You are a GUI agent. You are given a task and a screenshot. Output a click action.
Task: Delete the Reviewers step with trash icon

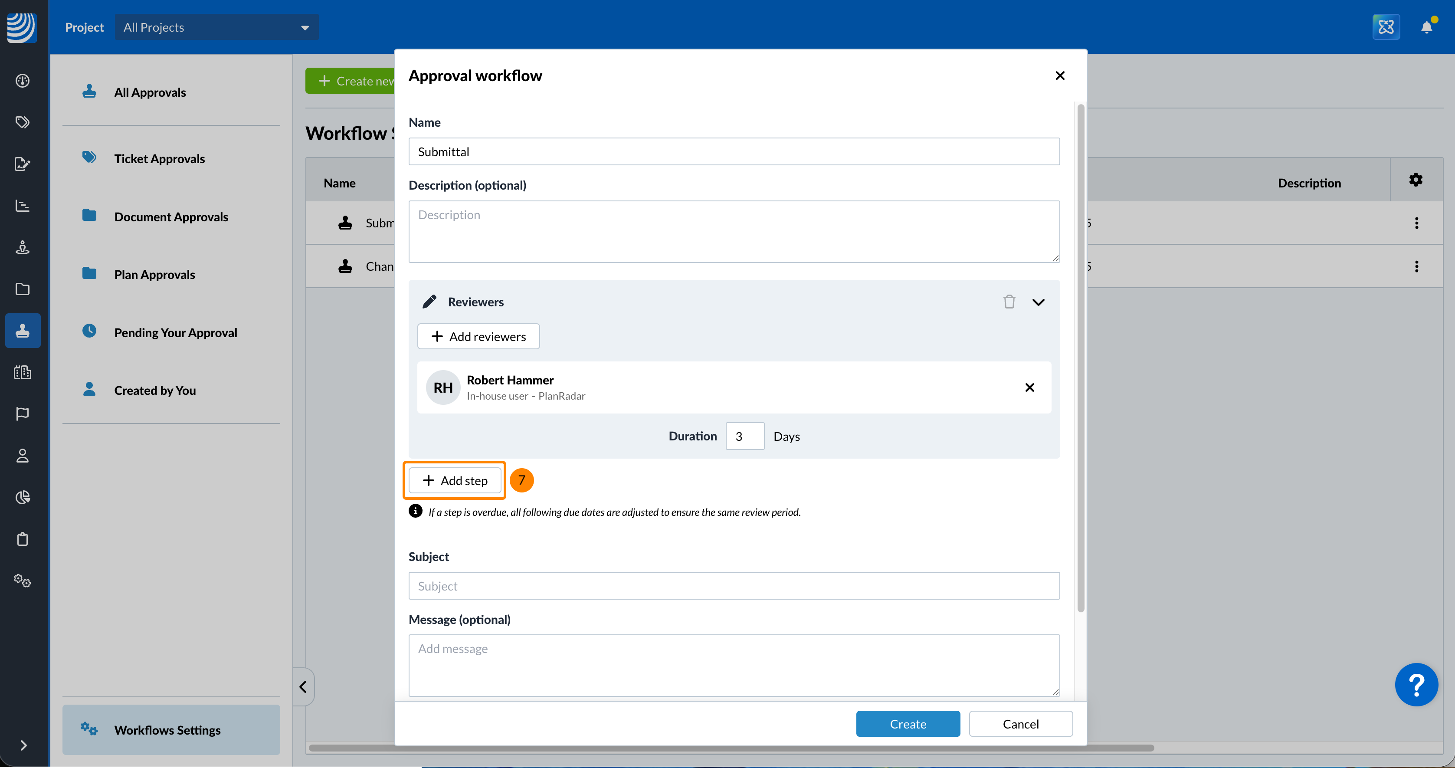(1009, 302)
